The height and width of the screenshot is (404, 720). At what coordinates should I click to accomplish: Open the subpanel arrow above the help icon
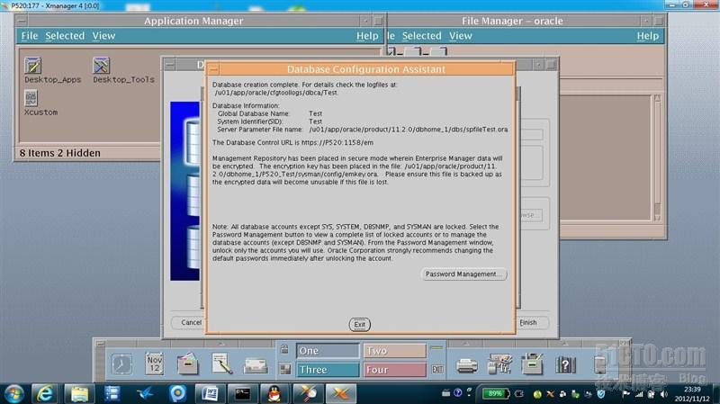point(565,344)
